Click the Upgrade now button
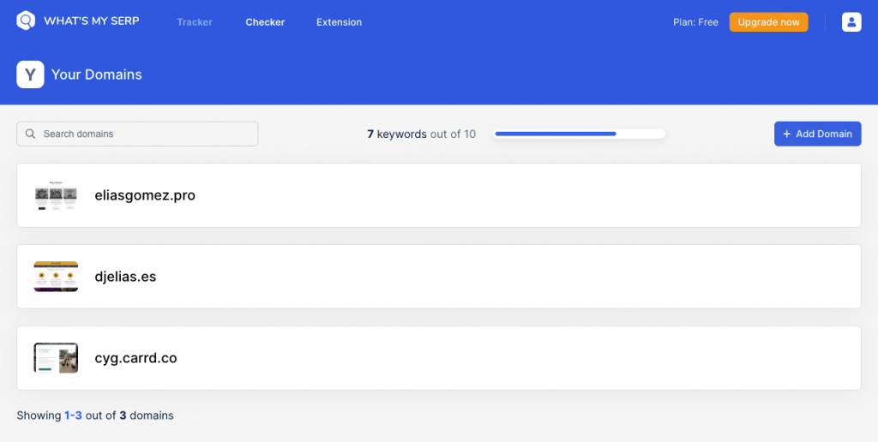878x442 pixels. coord(768,22)
